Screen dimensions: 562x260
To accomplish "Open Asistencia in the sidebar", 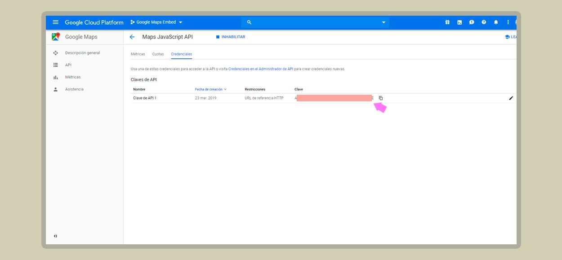I will [74, 89].
